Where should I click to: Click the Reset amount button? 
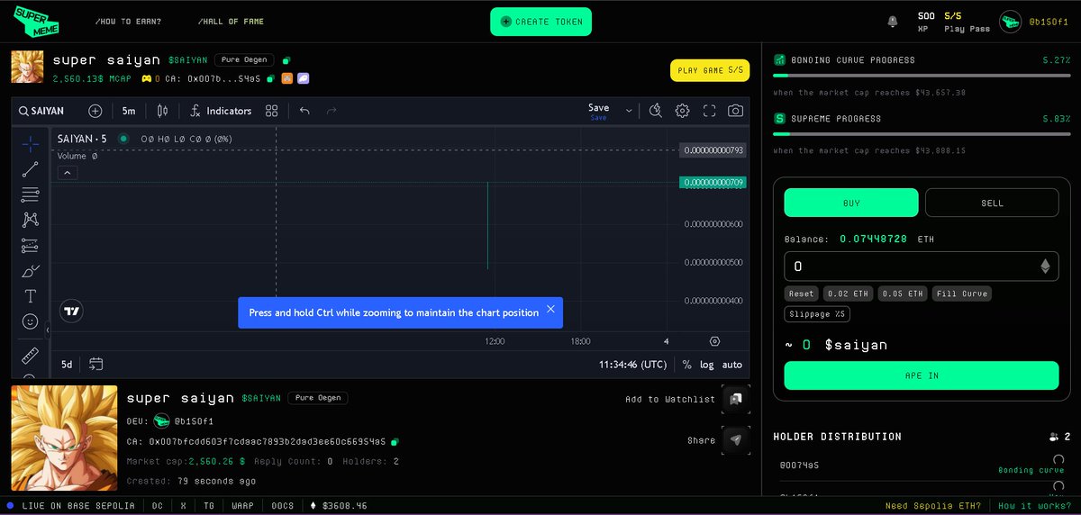(x=801, y=294)
